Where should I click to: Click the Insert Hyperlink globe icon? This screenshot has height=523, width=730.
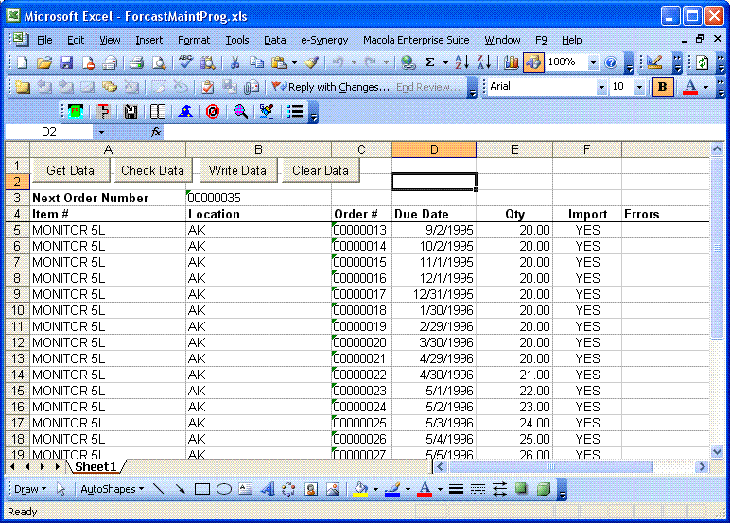408,61
